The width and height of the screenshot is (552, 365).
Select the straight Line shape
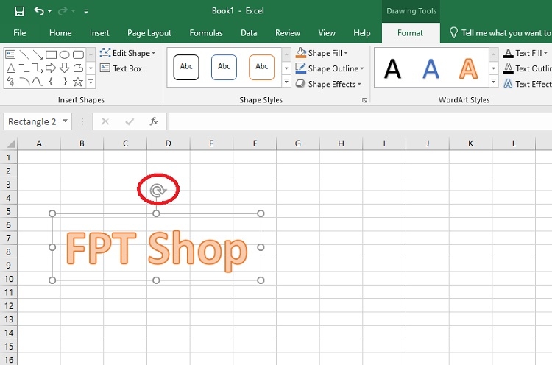(x=24, y=54)
